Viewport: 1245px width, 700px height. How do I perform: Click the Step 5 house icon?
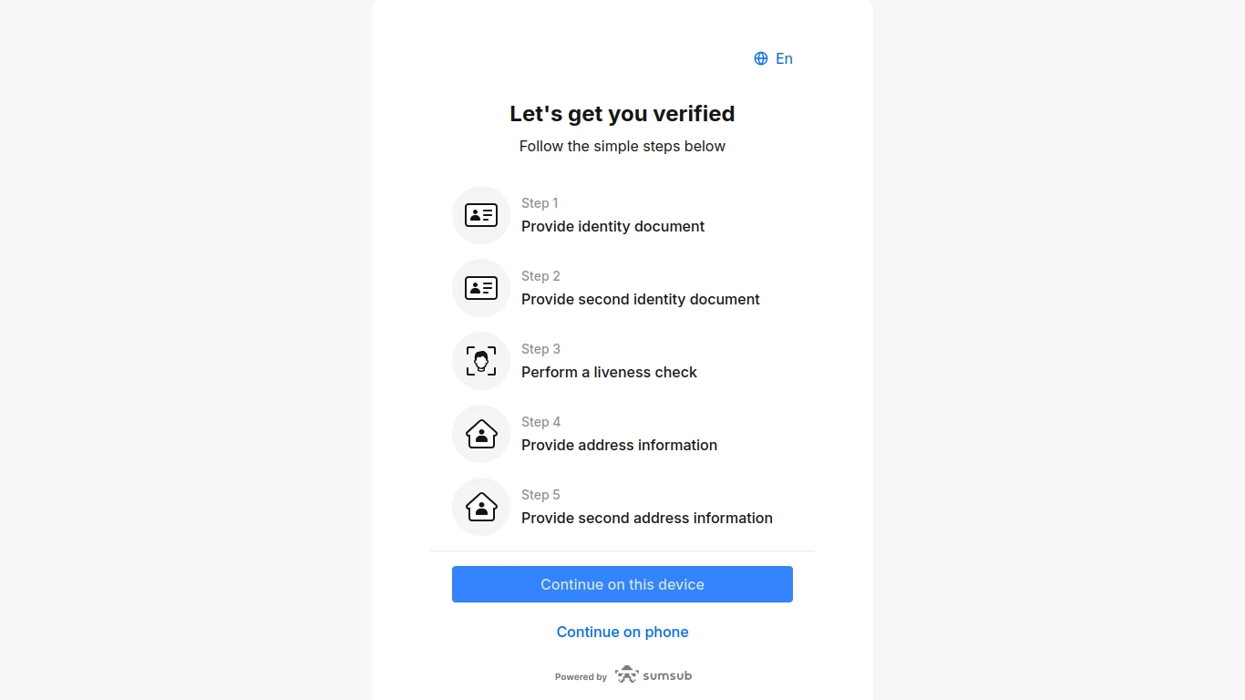point(481,507)
